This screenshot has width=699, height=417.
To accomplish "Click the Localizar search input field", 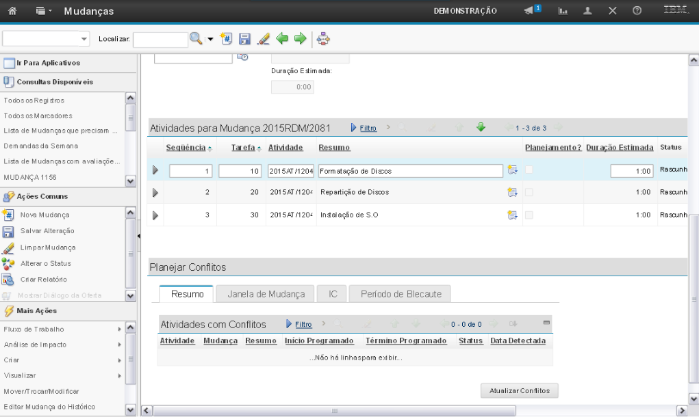I will 160,40.
